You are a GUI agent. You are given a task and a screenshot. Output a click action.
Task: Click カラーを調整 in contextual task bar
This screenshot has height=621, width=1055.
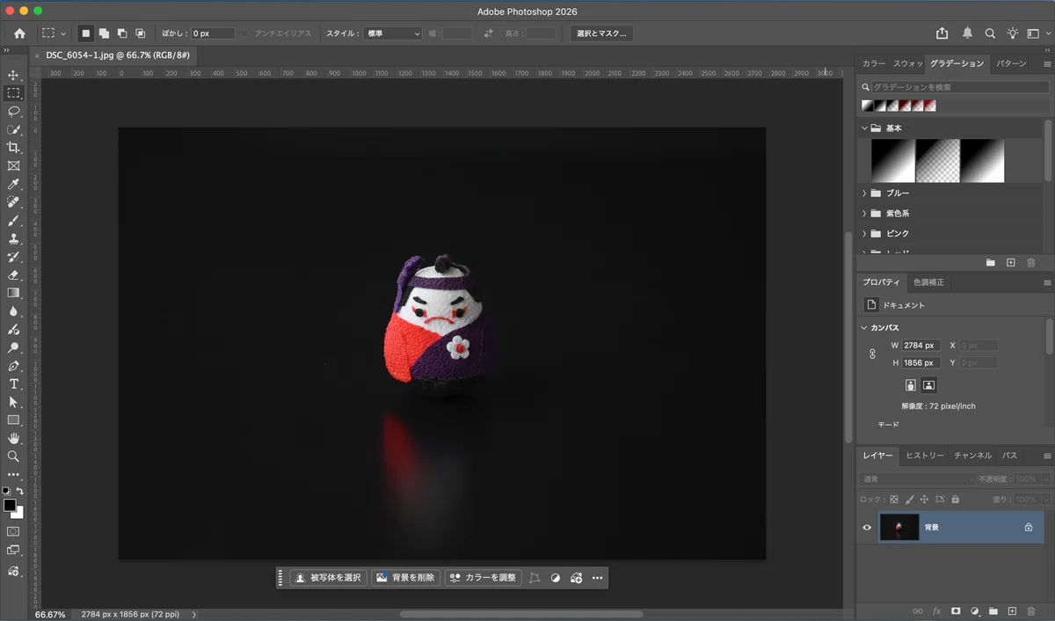click(483, 578)
